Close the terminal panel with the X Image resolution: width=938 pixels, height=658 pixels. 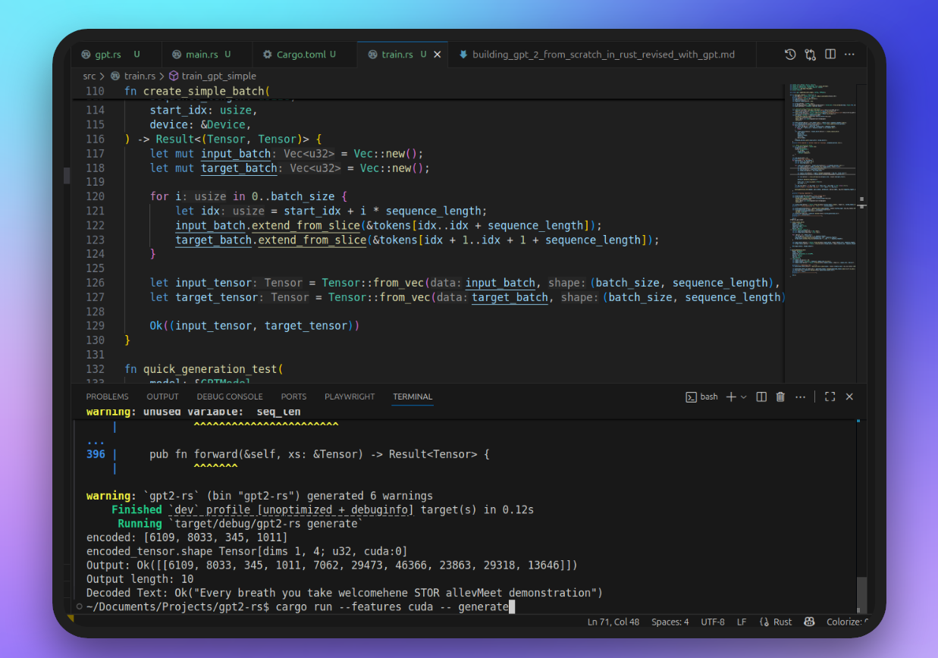pyautogui.click(x=849, y=396)
